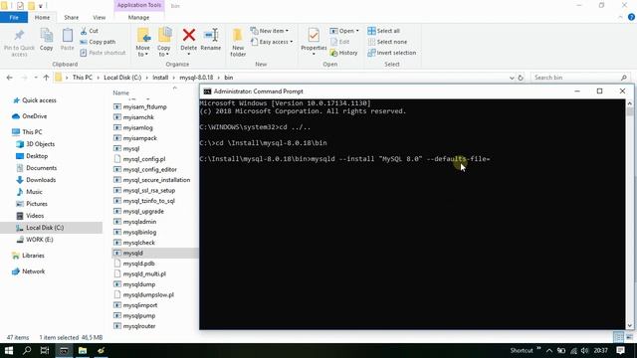Expand the New item dropdown
The width and height of the screenshot is (637, 358).
270,31
